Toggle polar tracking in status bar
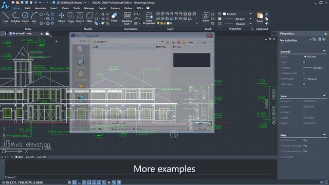329x185 pixels. click(x=84, y=182)
